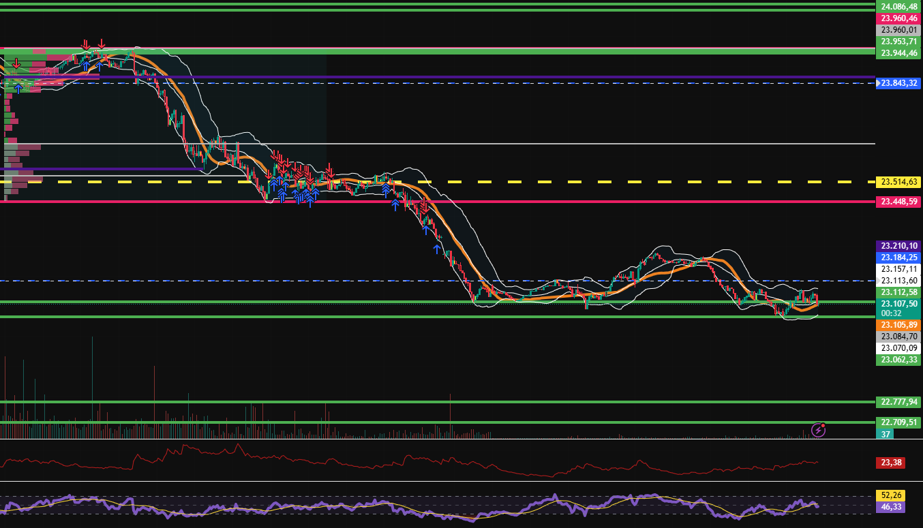The width and height of the screenshot is (923, 528).
Task: Click rightmost red arrow at the top peak
Action: [101, 44]
